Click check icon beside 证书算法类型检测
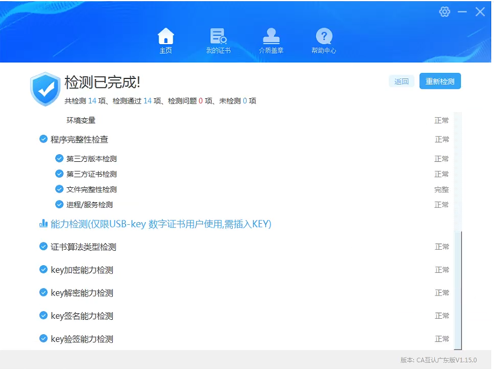 click(43, 246)
